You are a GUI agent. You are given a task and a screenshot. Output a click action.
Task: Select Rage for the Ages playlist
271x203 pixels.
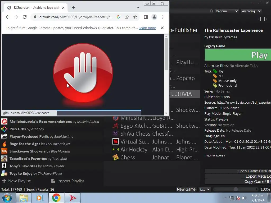[x=52, y=144]
